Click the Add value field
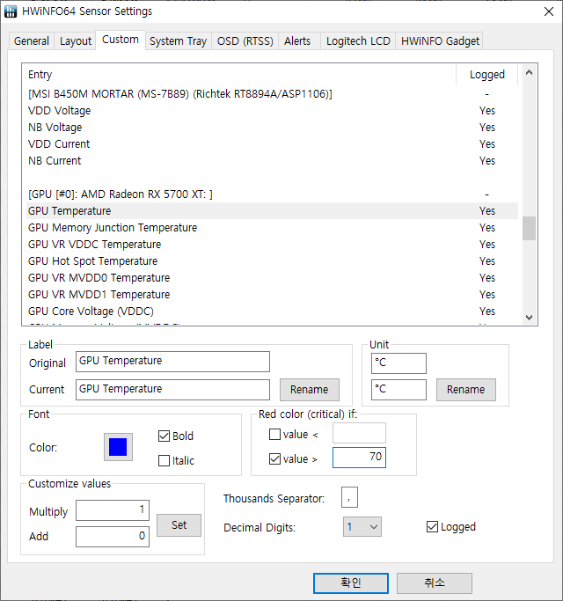Image resolution: width=563 pixels, height=601 pixels. pos(113,536)
